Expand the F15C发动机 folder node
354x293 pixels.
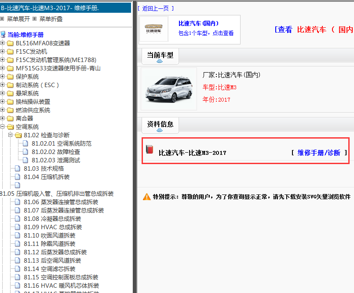click(2, 51)
